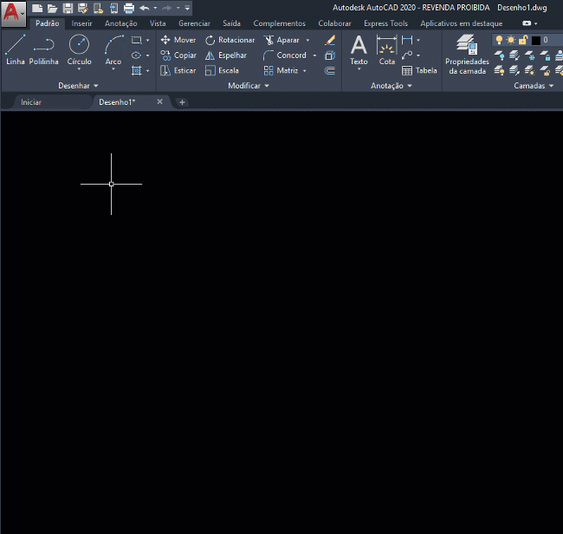Open Customize Quick Access Toolbar dropdown
563x534 pixels.
[187, 8]
